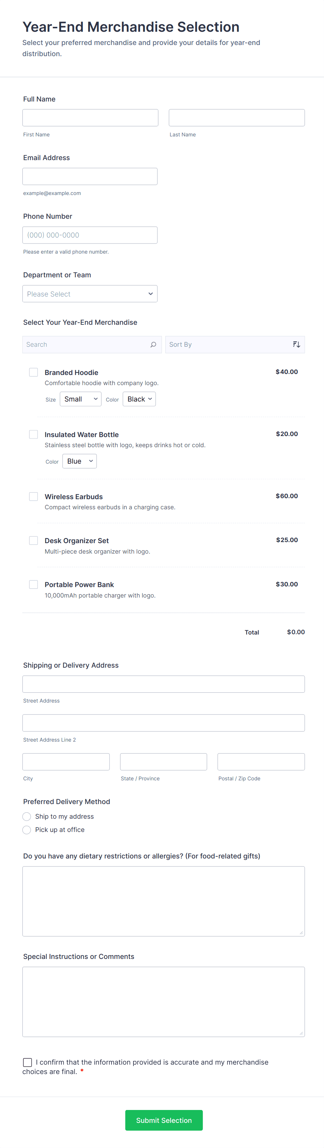This screenshot has height=1148, width=324.
Task: Click into the merchandise Search box
Action: (87, 345)
